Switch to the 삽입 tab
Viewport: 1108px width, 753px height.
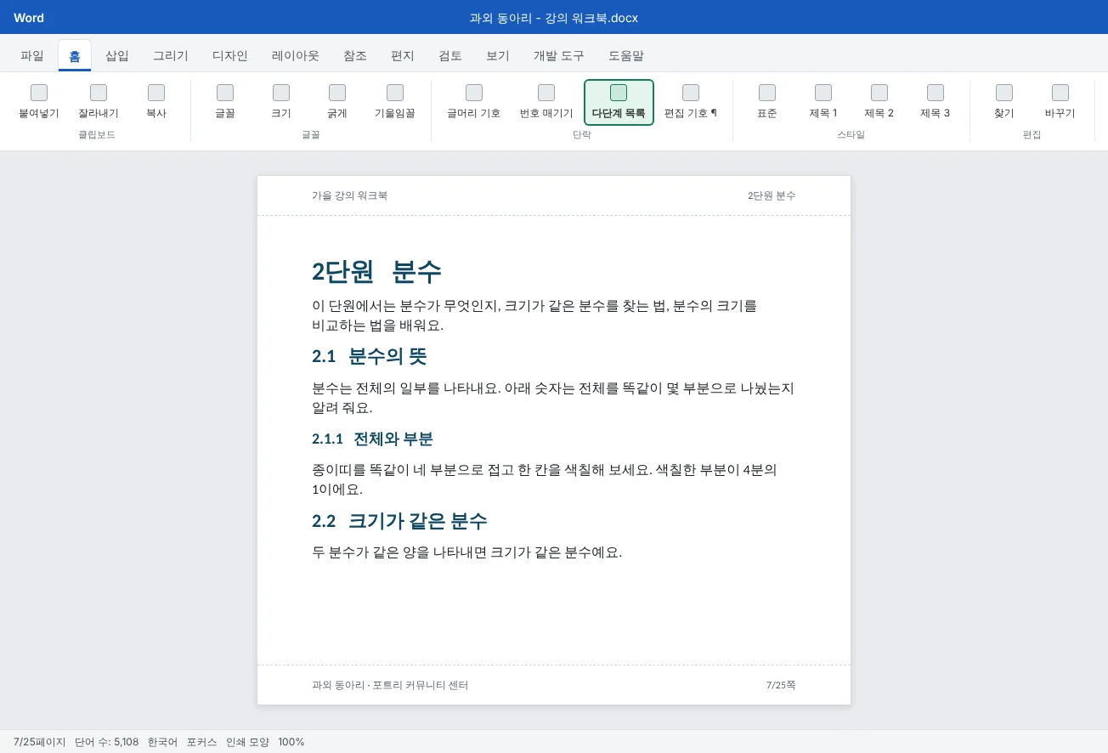(x=117, y=56)
